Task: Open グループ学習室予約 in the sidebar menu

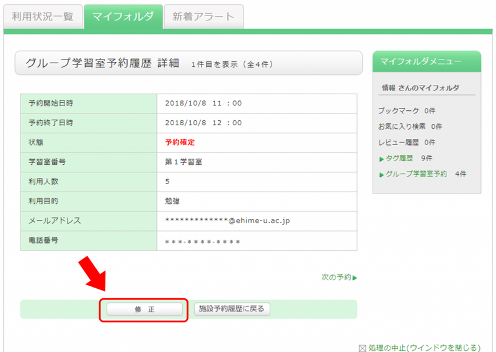Action: pos(415,174)
